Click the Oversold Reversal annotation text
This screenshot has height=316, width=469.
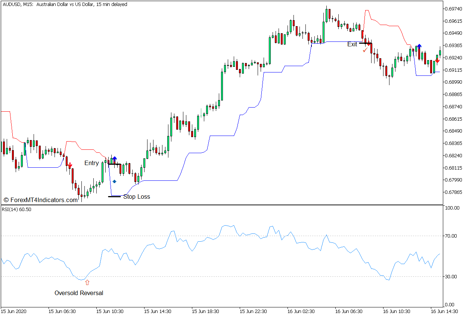click(79, 293)
